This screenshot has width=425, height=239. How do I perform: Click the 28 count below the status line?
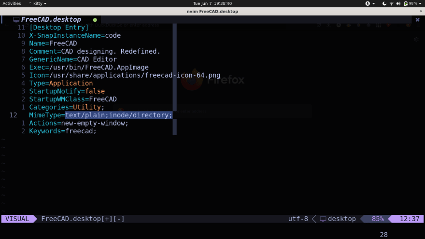383,235
